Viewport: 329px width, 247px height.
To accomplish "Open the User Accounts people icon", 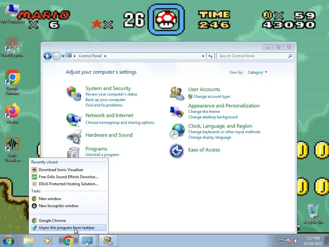I will [x=177, y=94].
